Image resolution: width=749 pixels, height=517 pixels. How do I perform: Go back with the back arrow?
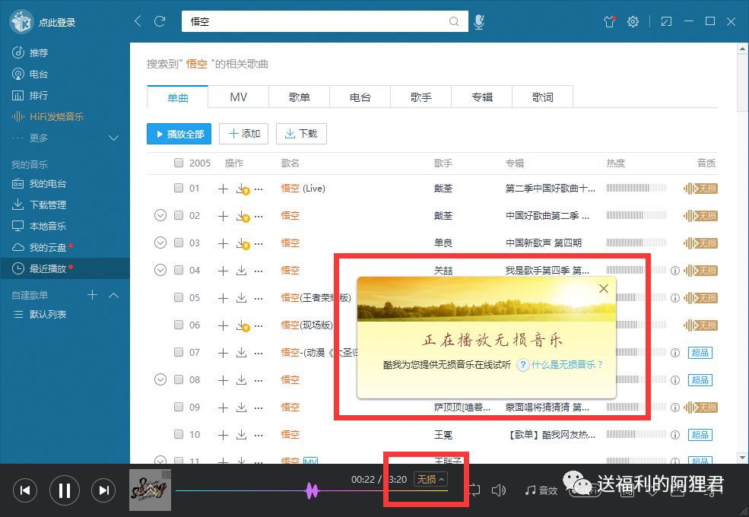(x=138, y=21)
